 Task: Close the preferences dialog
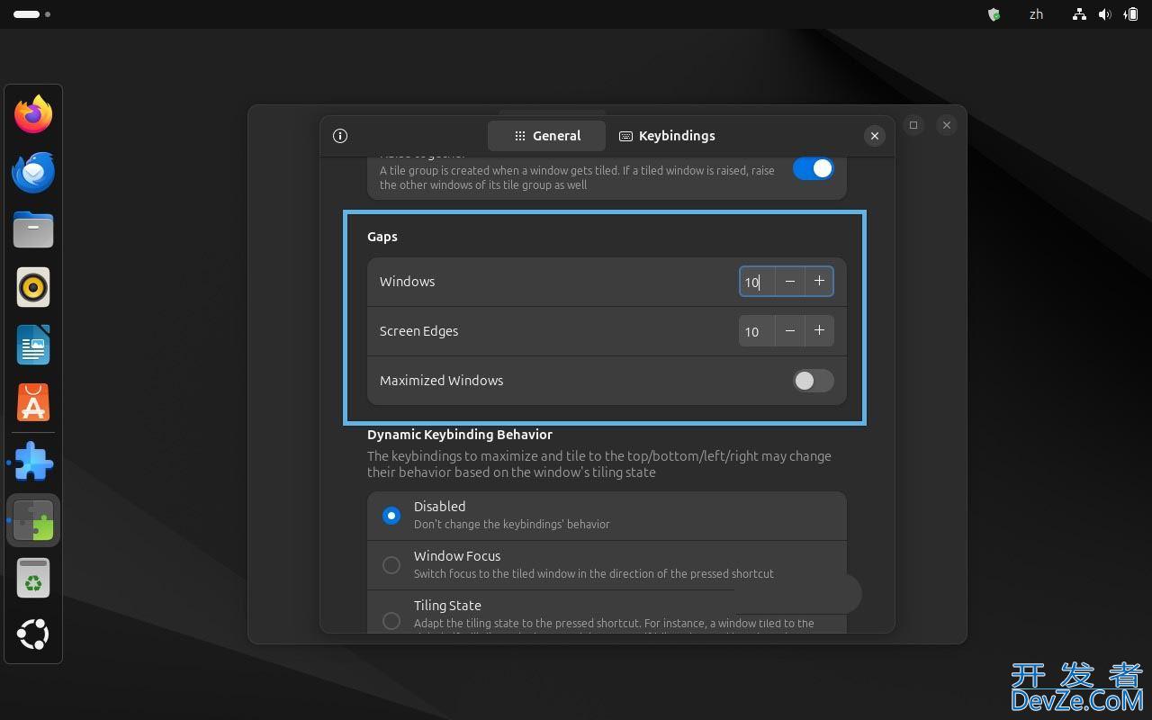(x=874, y=136)
